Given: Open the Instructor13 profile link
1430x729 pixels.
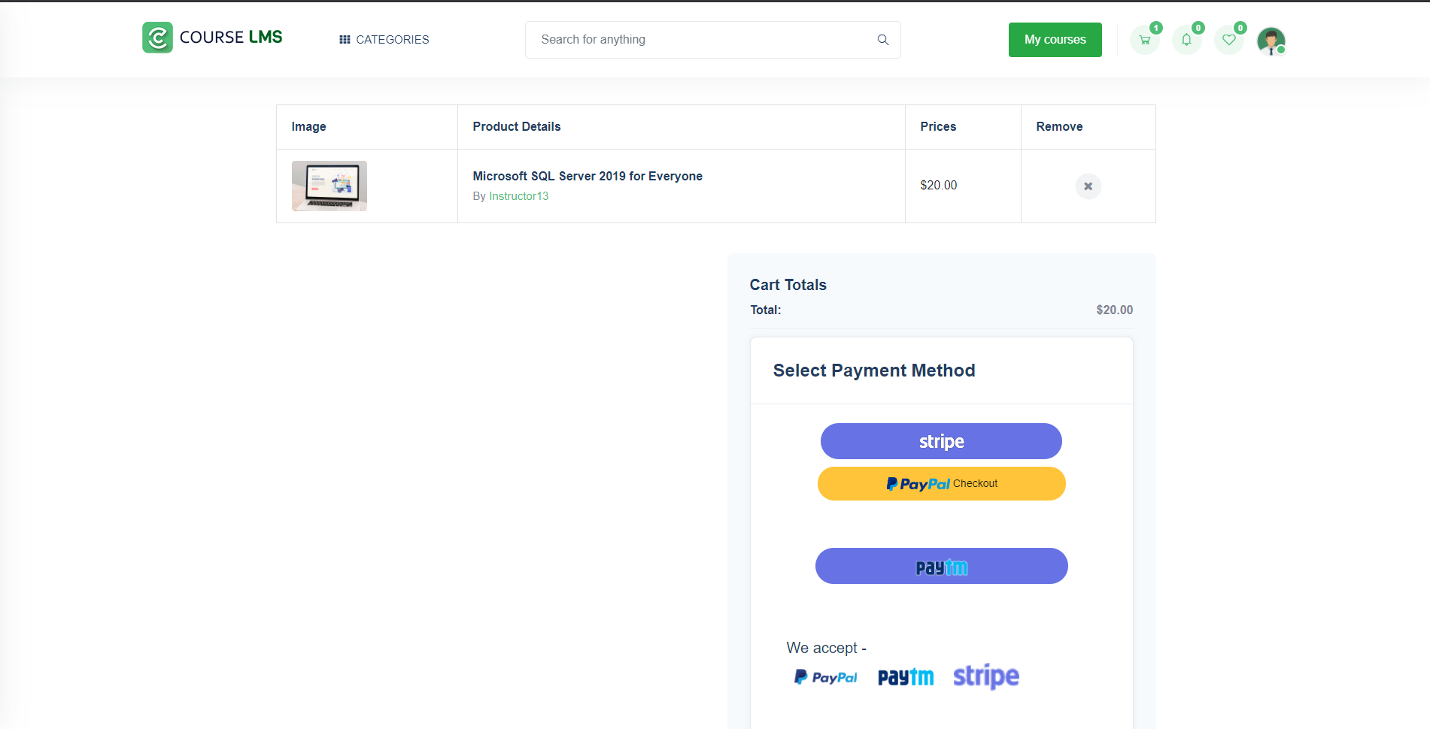Looking at the screenshot, I should pyautogui.click(x=518, y=196).
